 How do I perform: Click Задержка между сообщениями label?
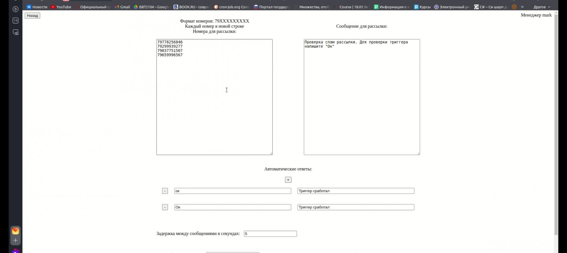[198, 234]
